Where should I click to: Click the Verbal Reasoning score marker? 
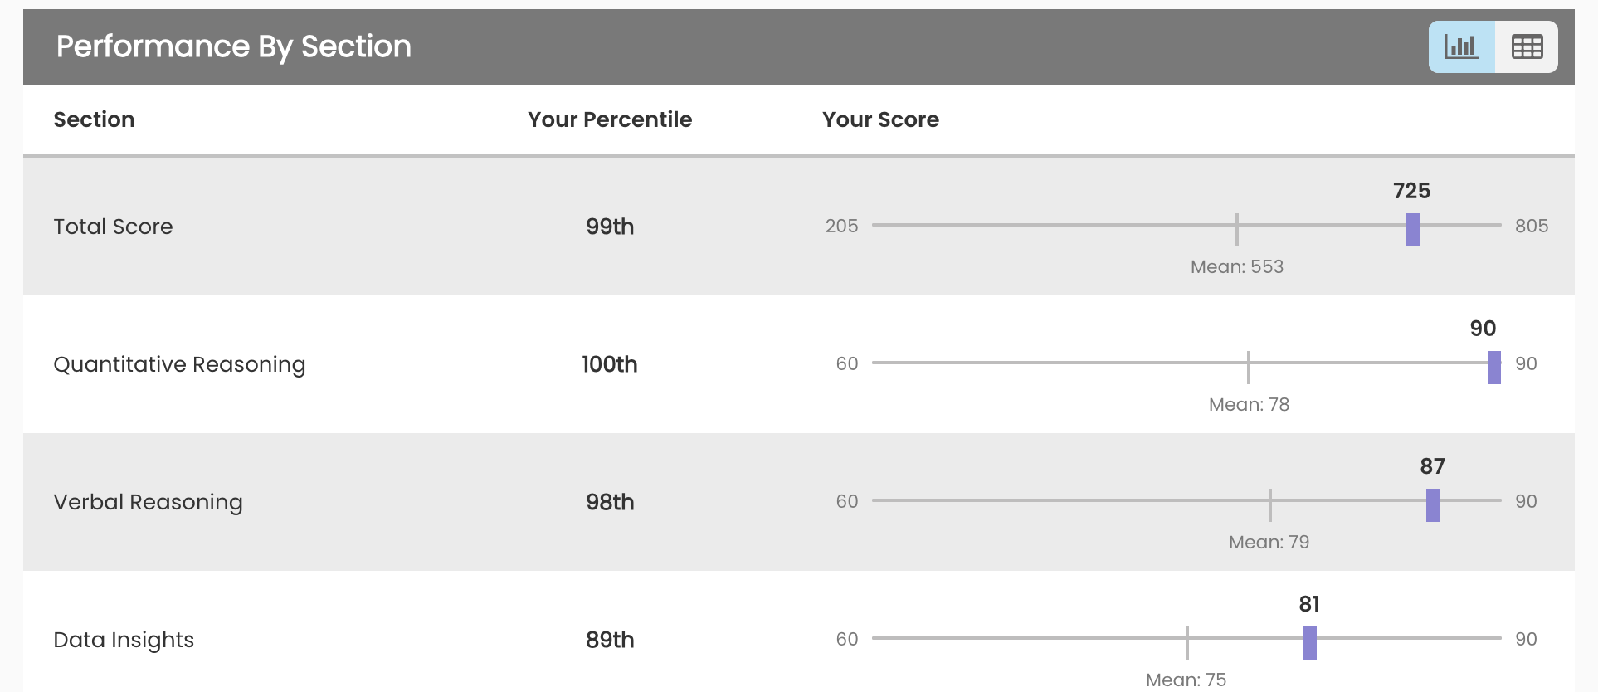tap(1433, 503)
